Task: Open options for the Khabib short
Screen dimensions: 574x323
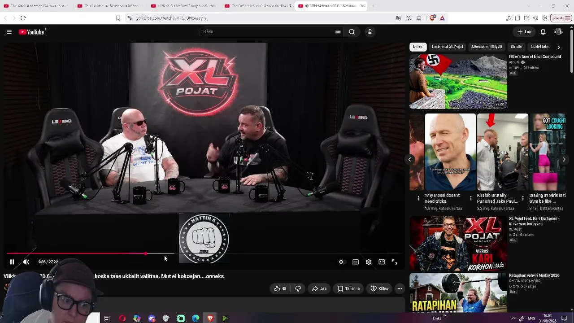Action: tap(522, 198)
